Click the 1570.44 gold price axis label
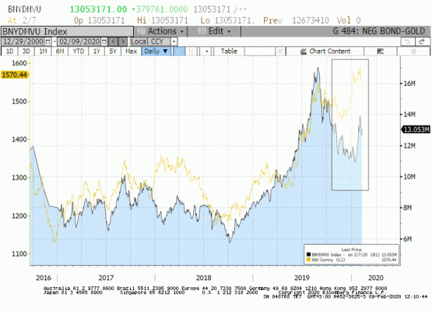 [x=14, y=75]
